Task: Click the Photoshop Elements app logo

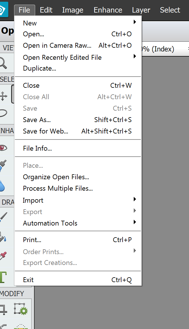Action: tap(4, 10)
